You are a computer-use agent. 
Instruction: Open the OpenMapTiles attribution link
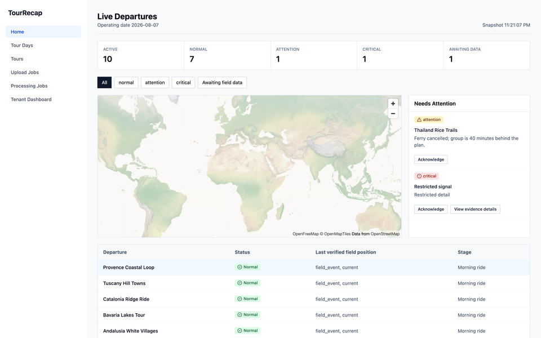335,234
